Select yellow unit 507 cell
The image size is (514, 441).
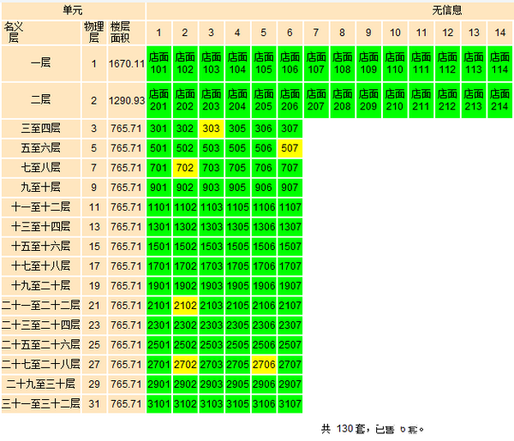[x=290, y=148]
